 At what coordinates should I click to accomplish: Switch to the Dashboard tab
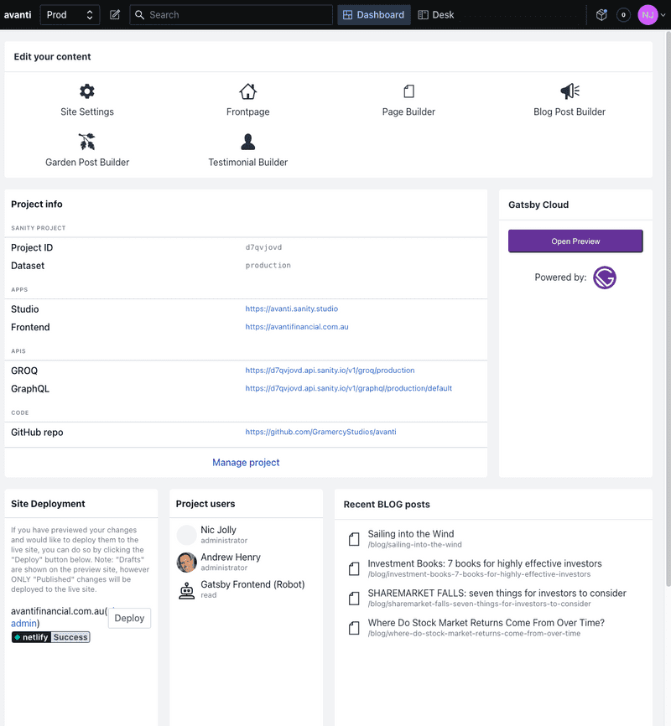(373, 15)
